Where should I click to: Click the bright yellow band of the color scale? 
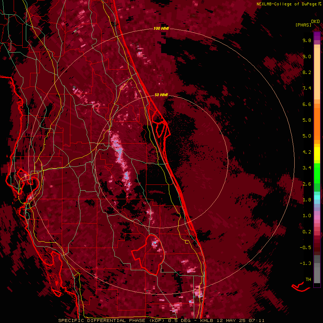tap(317, 154)
